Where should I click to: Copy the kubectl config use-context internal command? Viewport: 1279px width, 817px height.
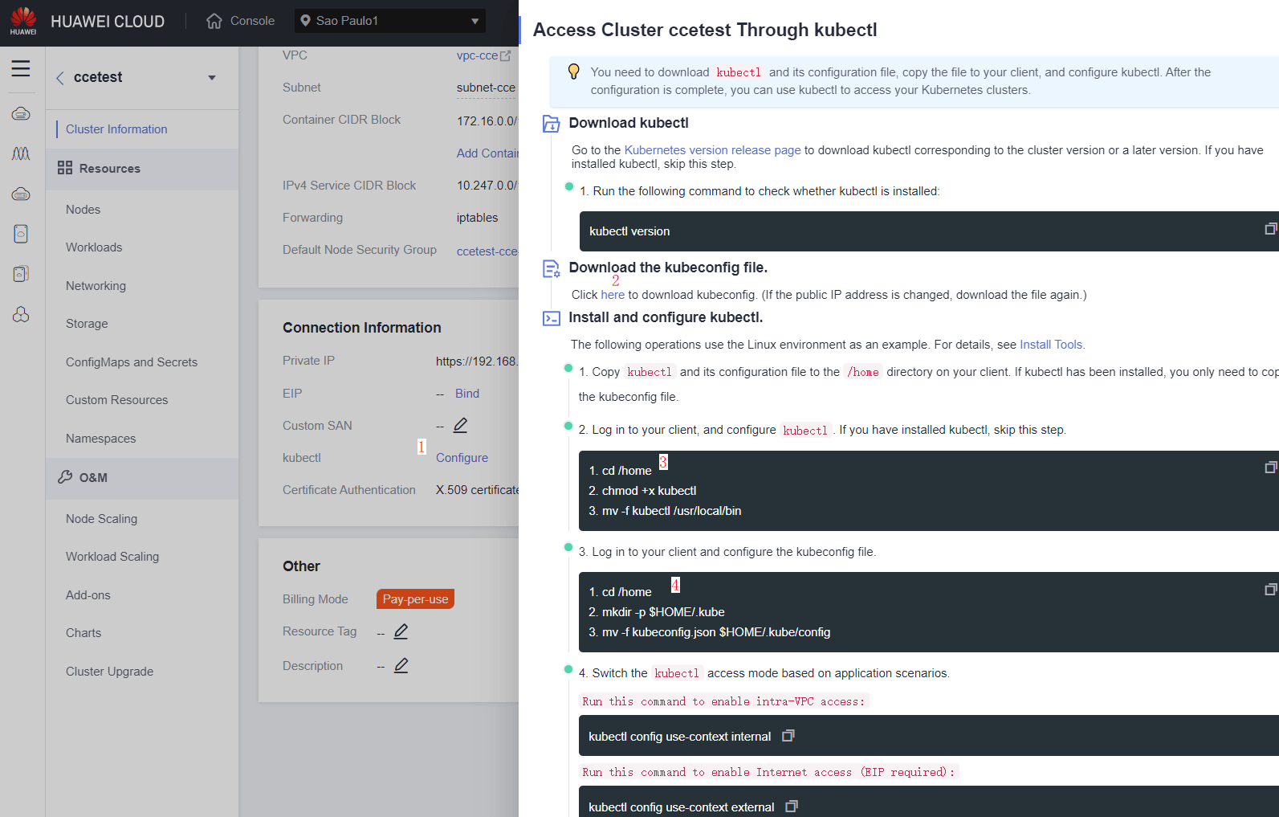tap(788, 736)
